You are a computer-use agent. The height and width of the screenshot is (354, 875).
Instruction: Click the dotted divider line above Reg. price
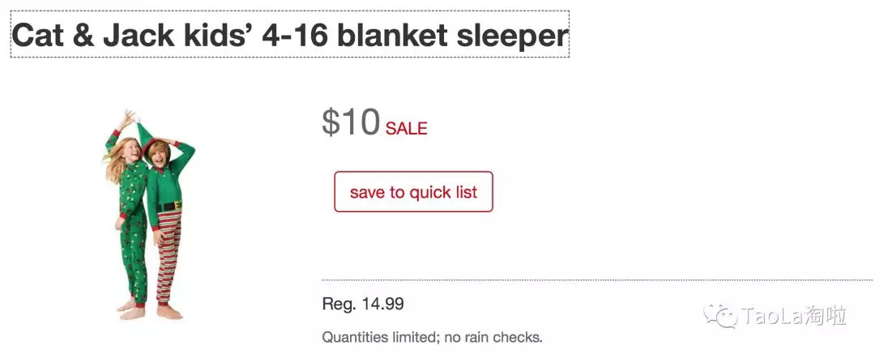tap(596, 279)
